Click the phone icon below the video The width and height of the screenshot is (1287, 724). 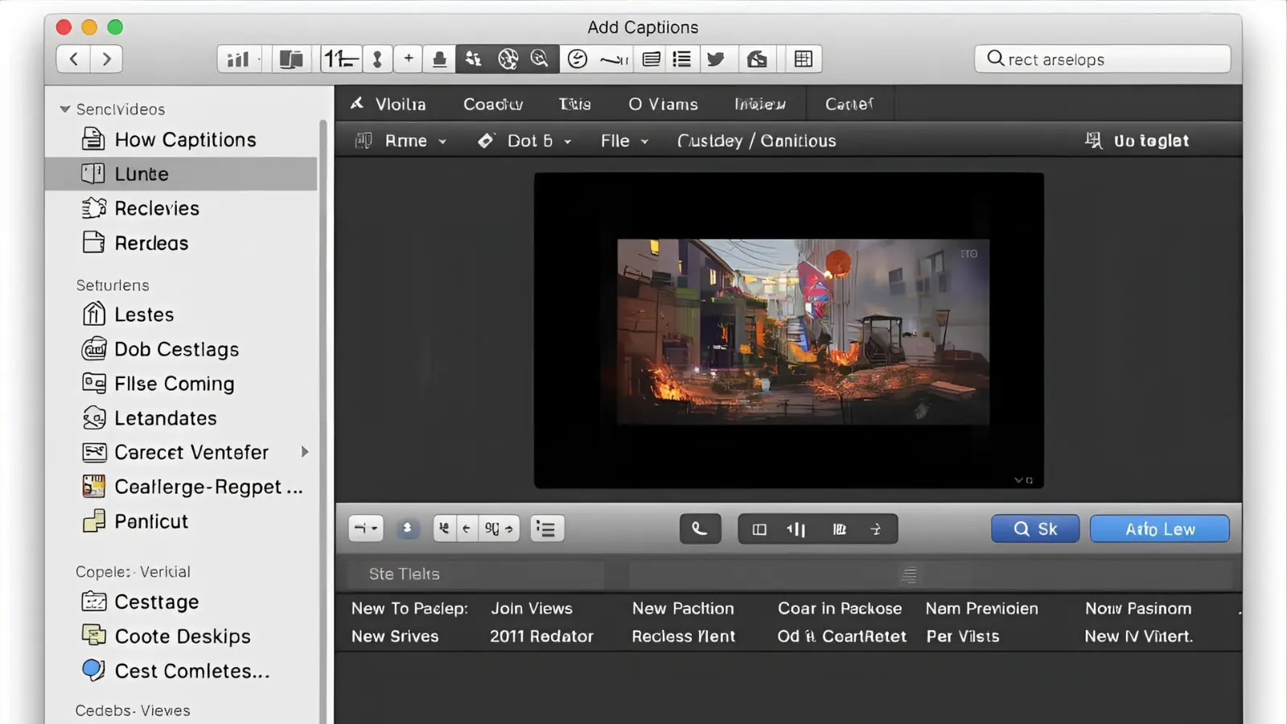700,529
